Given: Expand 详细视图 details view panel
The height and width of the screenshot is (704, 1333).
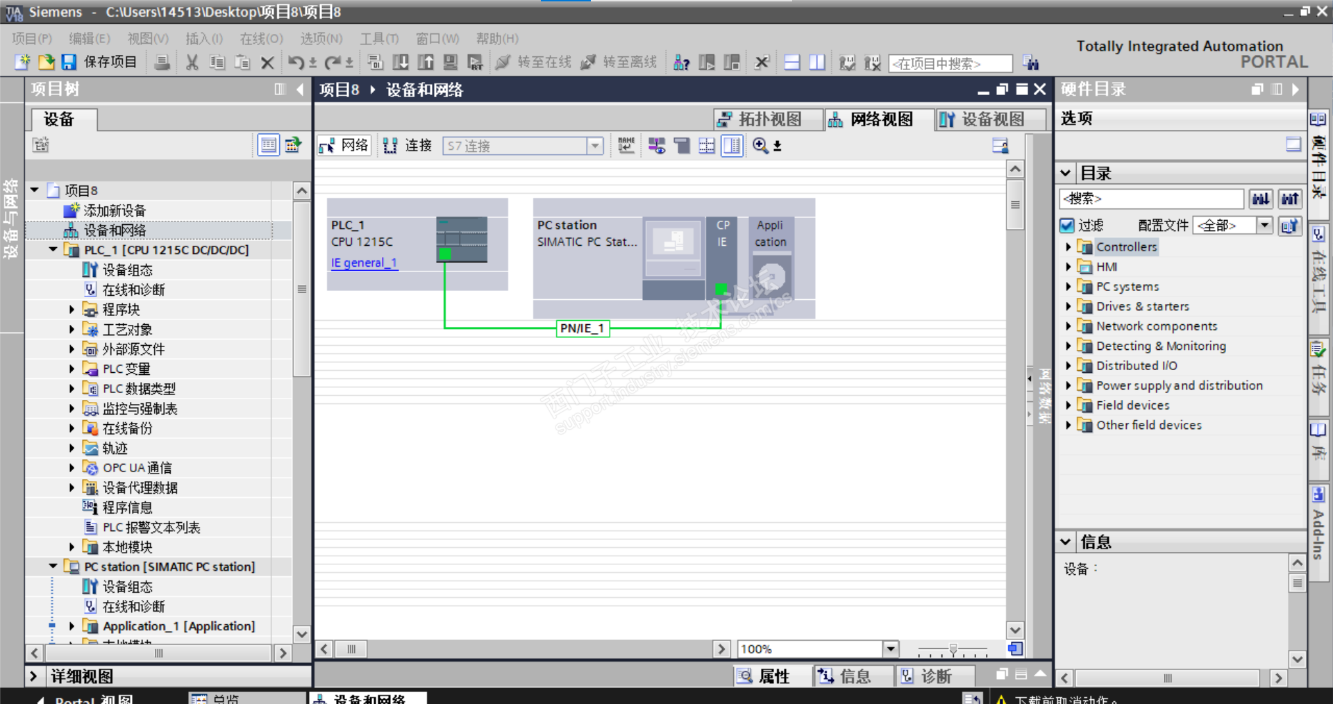Looking at the screenshot, I should point(33,676).
